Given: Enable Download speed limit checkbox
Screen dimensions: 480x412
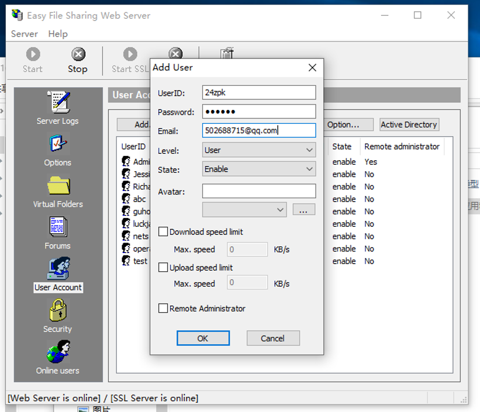Looking at the screenshot, I should point(163,231).
